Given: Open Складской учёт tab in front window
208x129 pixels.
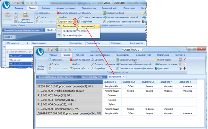Looking at the screenshot, I should [144, 55].
